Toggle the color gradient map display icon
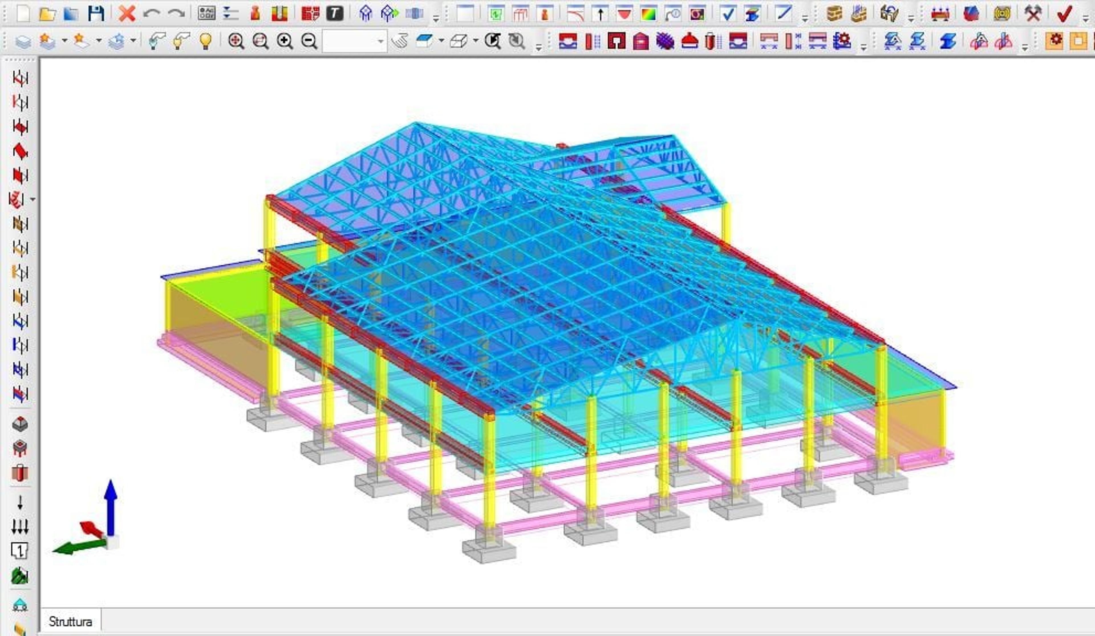 click(648, 14)
